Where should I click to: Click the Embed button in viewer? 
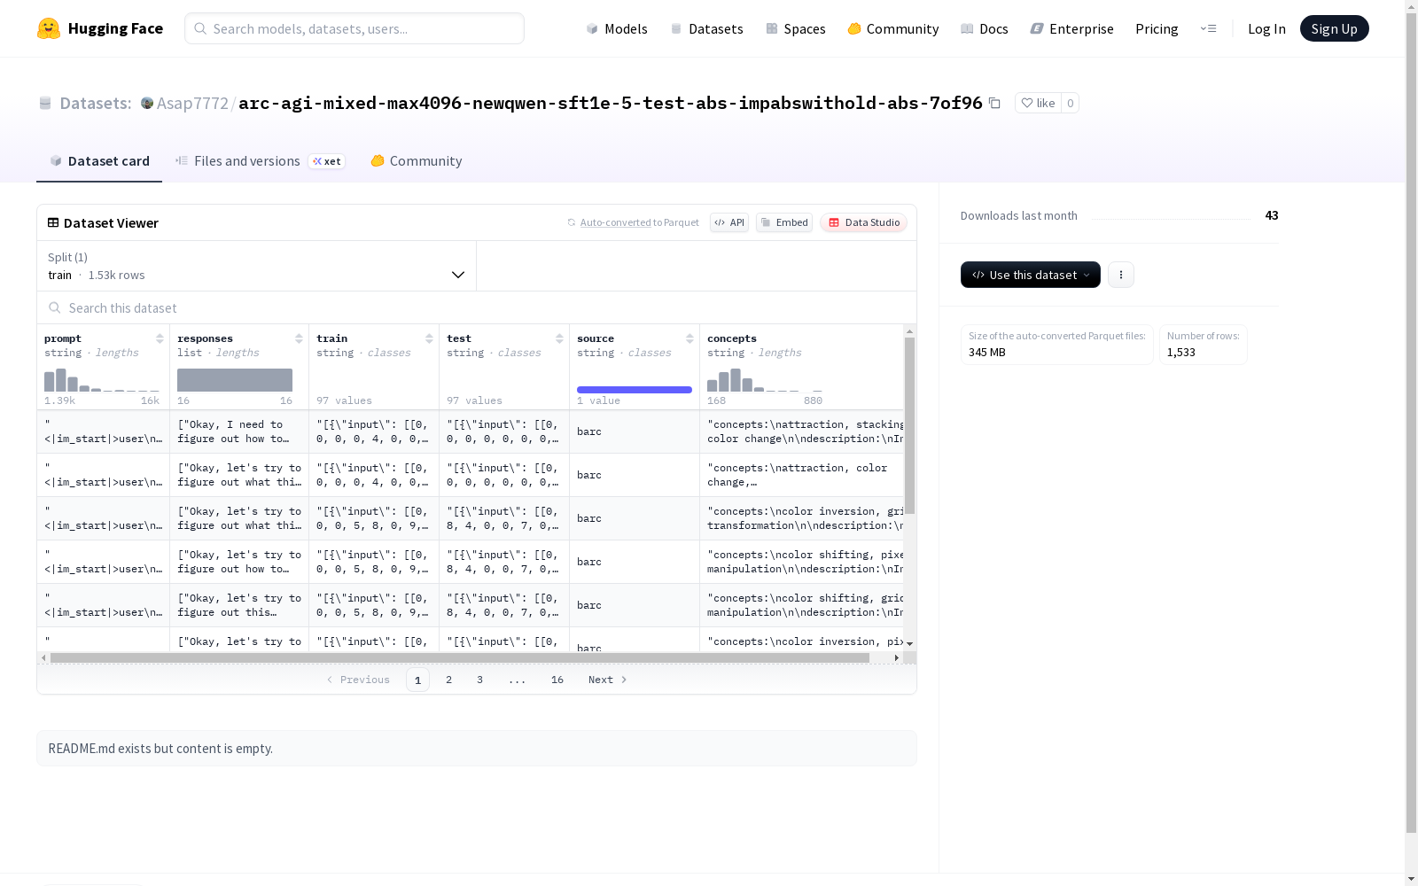coord(784,222)
